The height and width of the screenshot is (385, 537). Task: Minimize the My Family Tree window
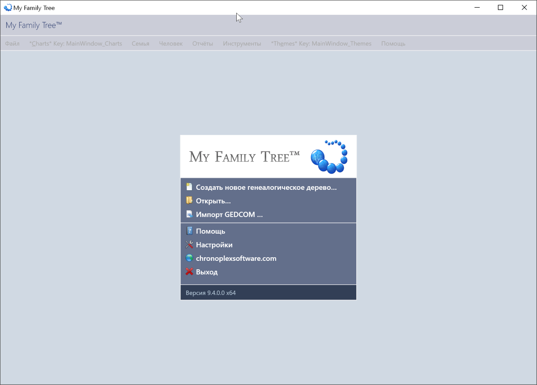coord(477,8)
